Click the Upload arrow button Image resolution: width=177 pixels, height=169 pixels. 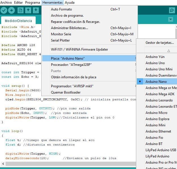point(11,10)
